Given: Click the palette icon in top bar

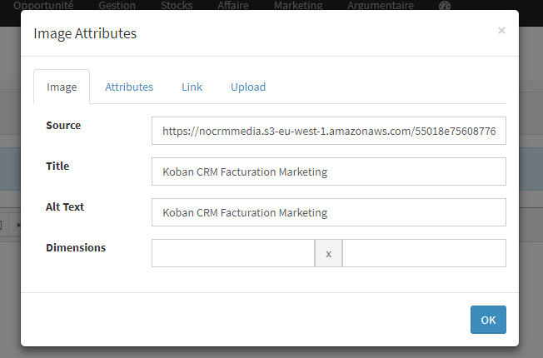Looking at the screenshot, I should pos(445,5).
